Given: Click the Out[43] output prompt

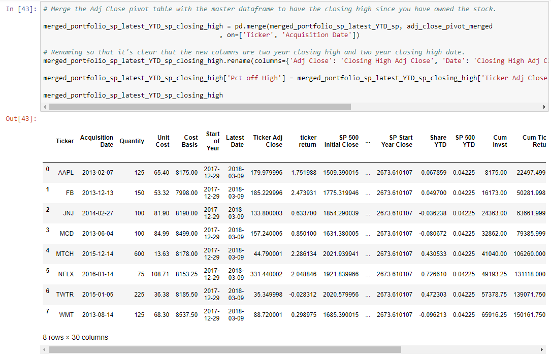Looking at the screenshot, I should 21,119.
